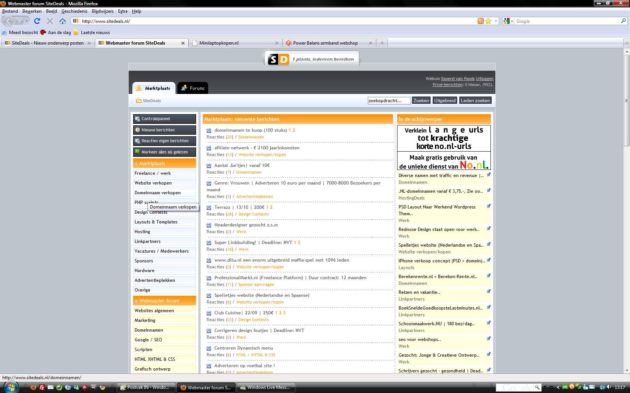Toggle checkbox icon for Headerdesigner gezocht post
This screenshot has height=393, width=630.
tap(209, 225)
